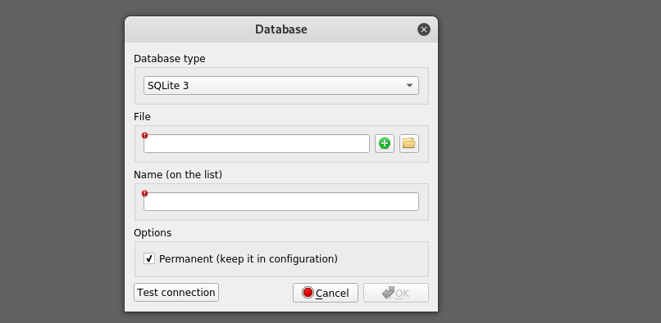Click the Test connection button

(176, 292)
